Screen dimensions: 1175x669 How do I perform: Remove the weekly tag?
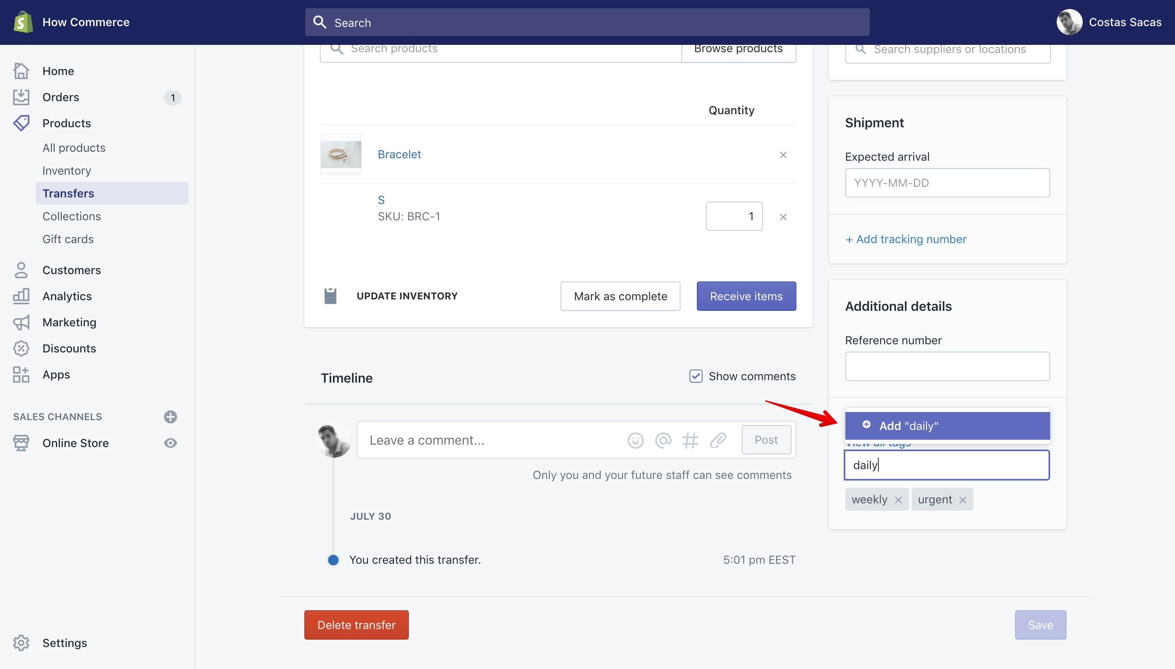(x=898, y=500)
